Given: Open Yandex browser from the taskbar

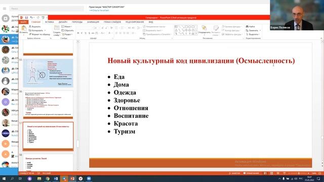Looking at the screenshot, I should (81, 178).
